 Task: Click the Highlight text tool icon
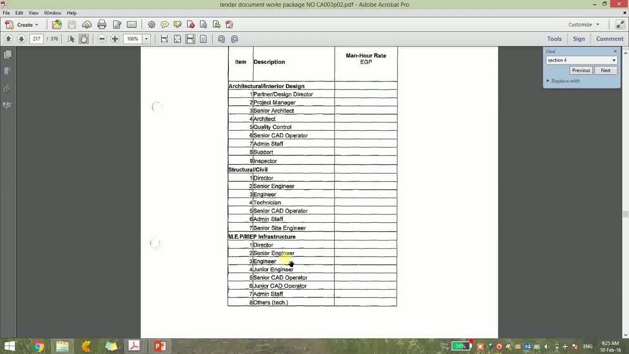(177, 25)
